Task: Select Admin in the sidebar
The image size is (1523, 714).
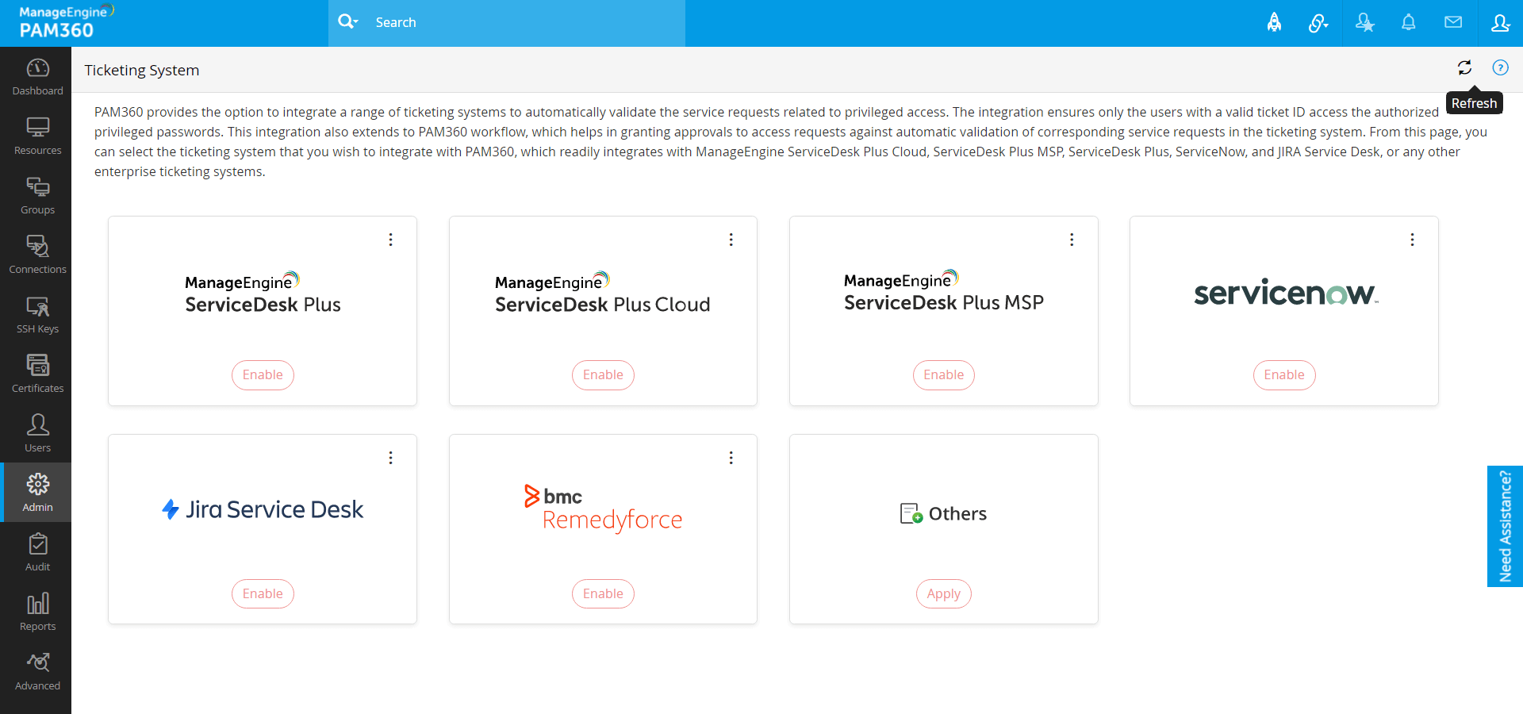Action: pyautogui.click(x=37, y=493)
